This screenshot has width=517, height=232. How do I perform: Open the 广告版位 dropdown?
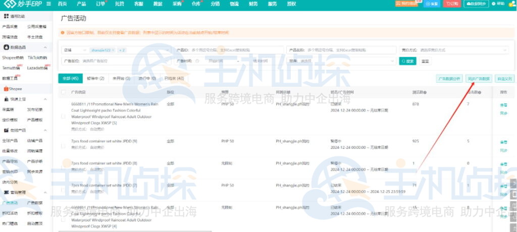pyautogui.click(x=116, y=61)
